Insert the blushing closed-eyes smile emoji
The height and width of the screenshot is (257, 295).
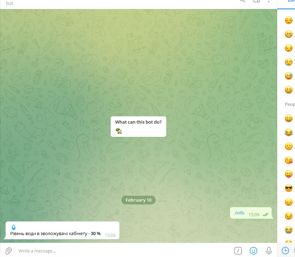[289, 20]
